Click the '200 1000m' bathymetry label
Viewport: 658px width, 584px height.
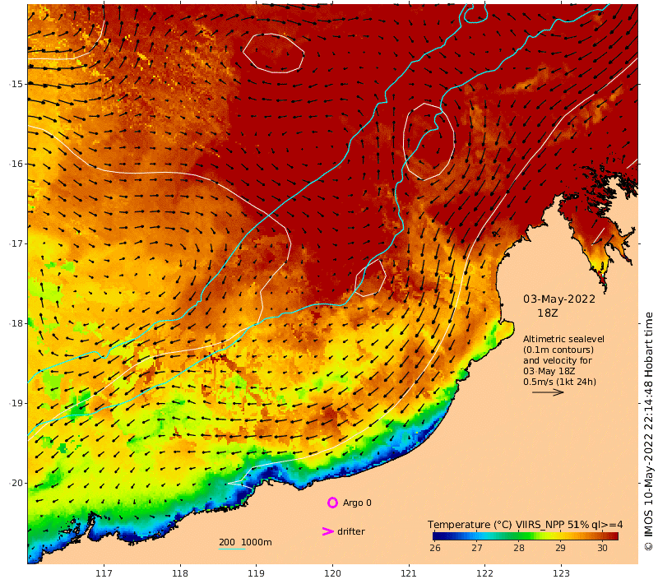pyautogui.click(x=245, y=542)
